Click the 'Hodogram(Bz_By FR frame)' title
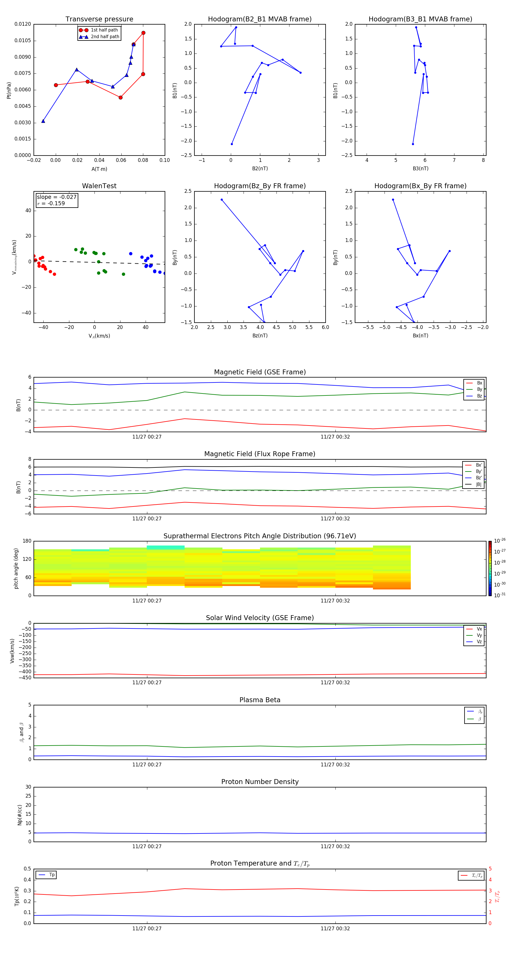 [260, 186]
